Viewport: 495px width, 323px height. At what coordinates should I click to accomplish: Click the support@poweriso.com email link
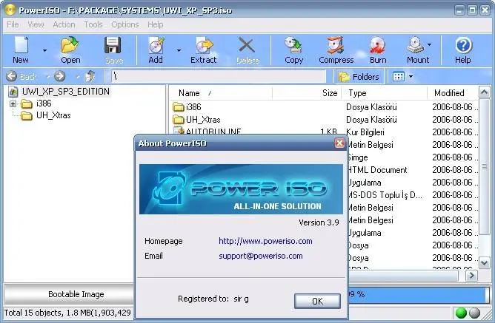(x=261, y=256)
